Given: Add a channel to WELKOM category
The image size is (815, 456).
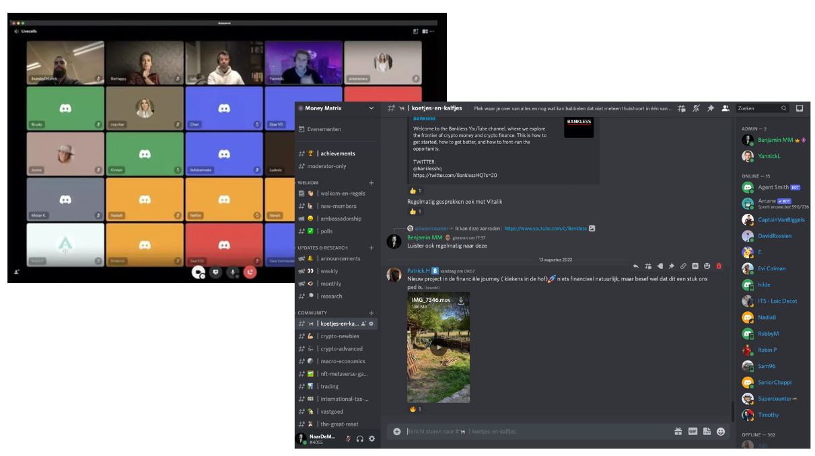Looking at the screenshot, I should (x=371, y=183).
